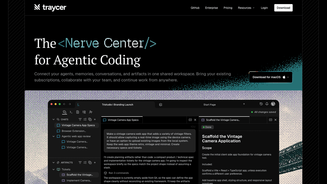Click the layers sparkle icon beside Start Page

(160, 105)
